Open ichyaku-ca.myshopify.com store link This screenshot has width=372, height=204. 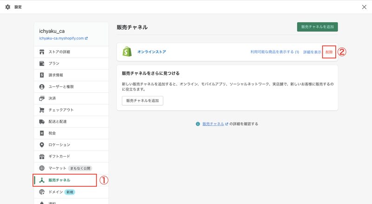coord(63,38)
